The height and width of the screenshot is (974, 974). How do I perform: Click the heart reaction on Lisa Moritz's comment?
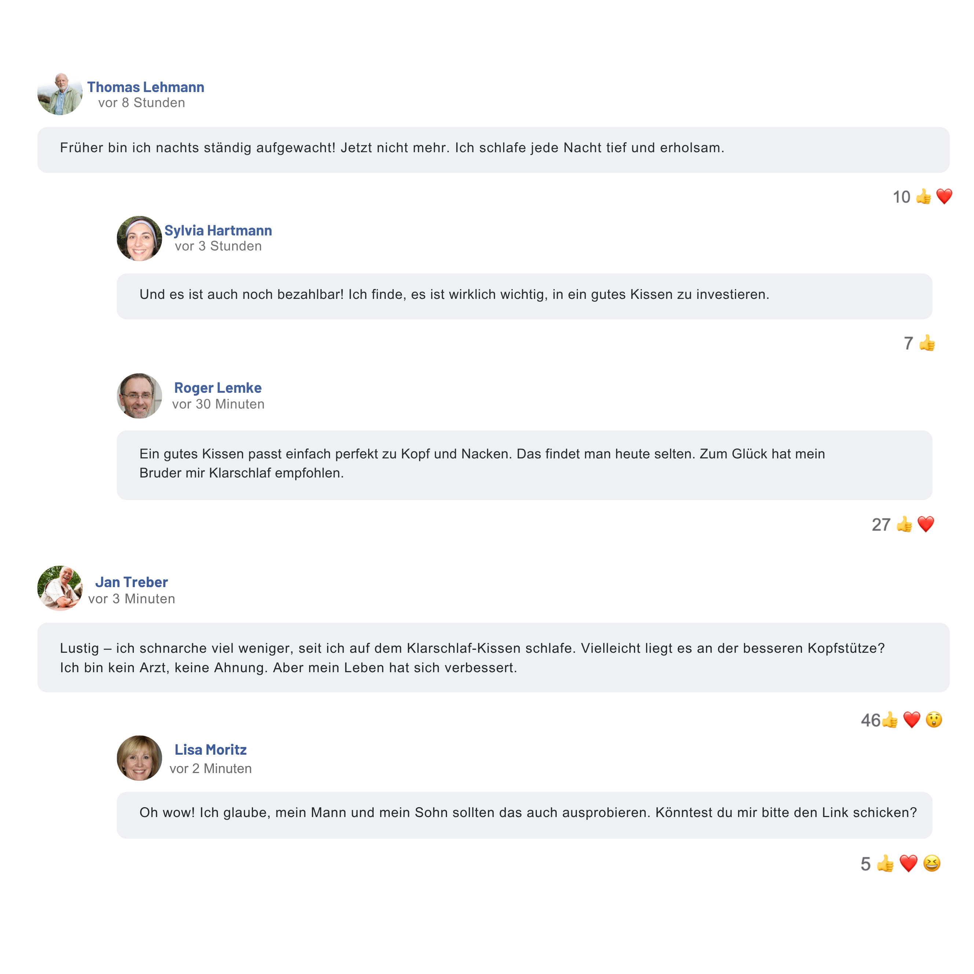click(908, 864)
